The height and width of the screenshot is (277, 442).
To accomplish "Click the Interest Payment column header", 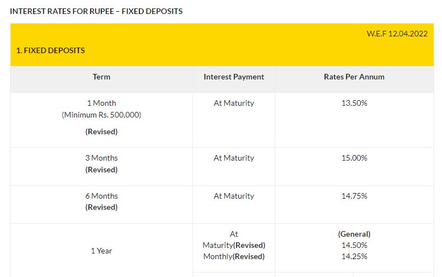I will click(x=234, y=77).
